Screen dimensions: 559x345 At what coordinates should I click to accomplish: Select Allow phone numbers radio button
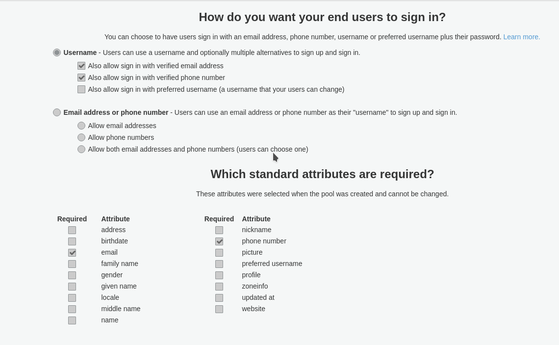(x=81, y=137)
